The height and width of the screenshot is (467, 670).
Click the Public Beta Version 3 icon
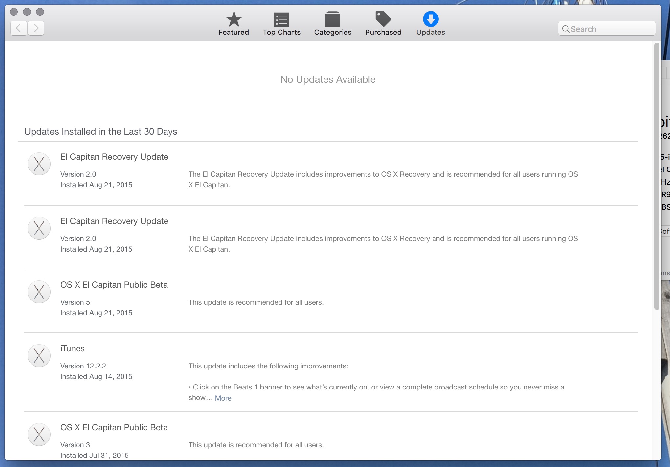[x=39, y=434]
